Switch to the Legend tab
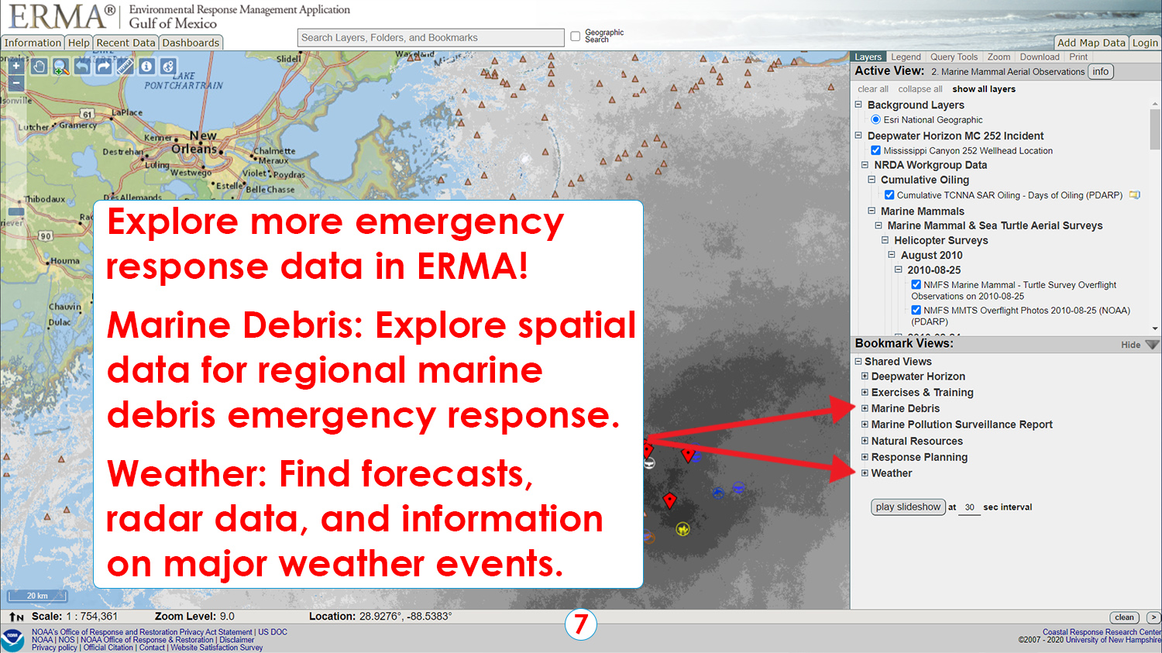 point(906,57)
